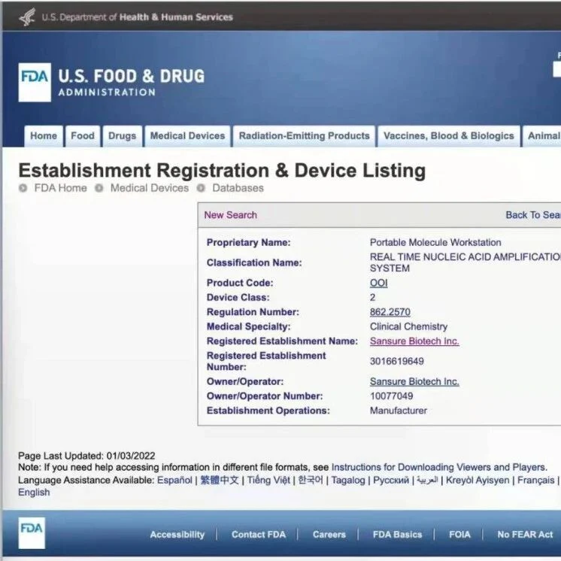Select Arabic language assistance link
This screenshot has height=561, width=561.
click(x=427, y=480)
